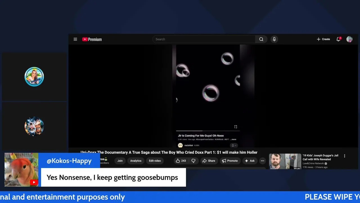Expand description with ...more
The width and height of the screenshot is (360, 203).
[x=233, y=139]
